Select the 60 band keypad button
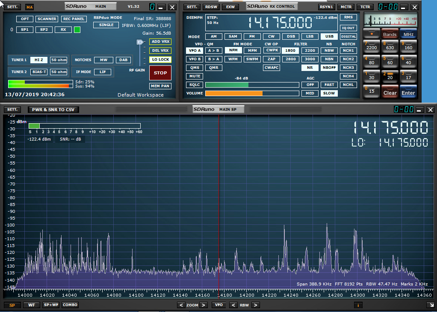Image resolution: width=437 pixels, height=312 pixels. 390,61
